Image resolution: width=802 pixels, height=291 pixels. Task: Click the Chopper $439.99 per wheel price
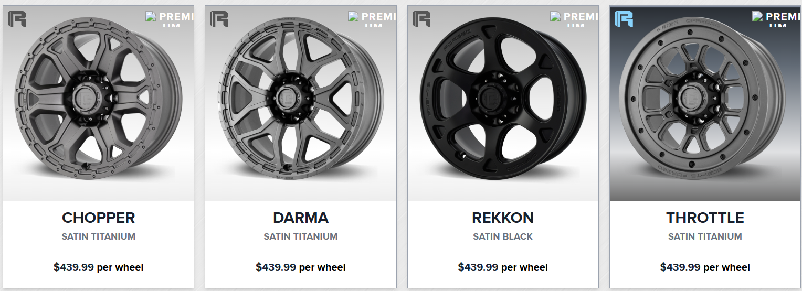98,267
